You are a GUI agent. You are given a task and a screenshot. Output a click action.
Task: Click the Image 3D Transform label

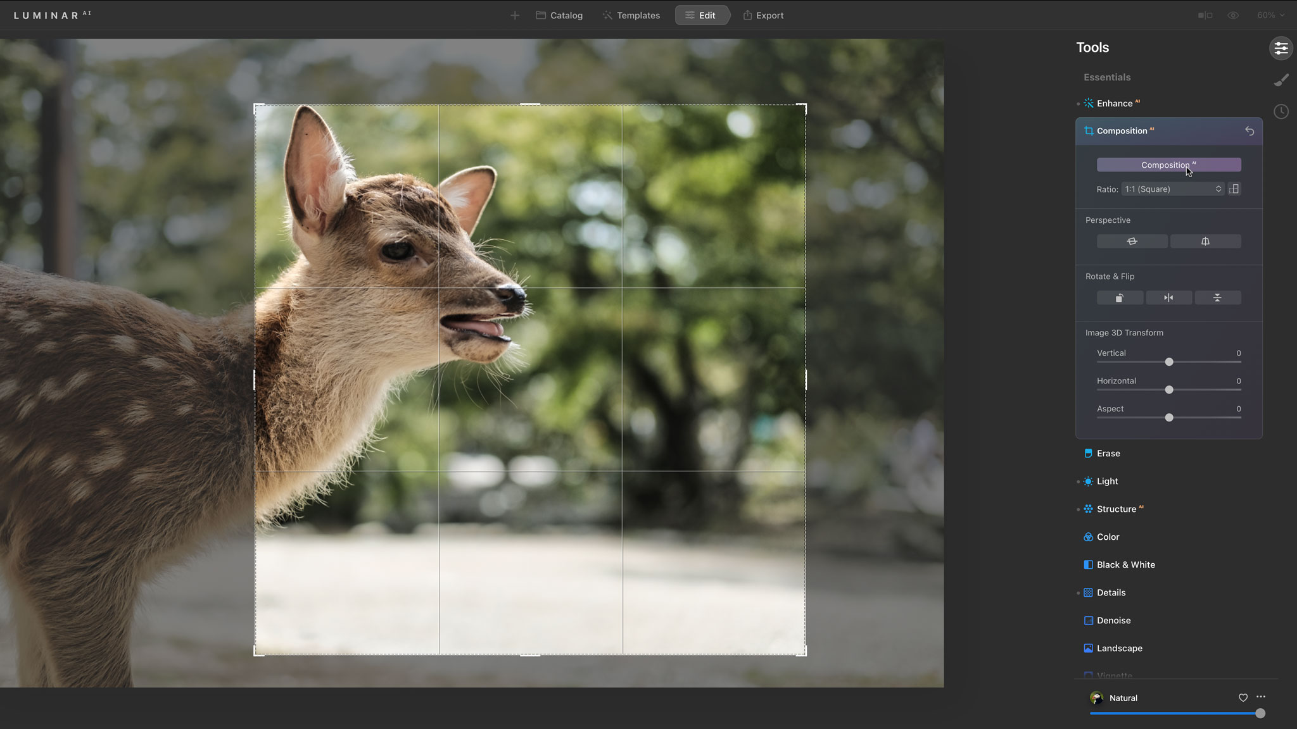point(1124,333)
